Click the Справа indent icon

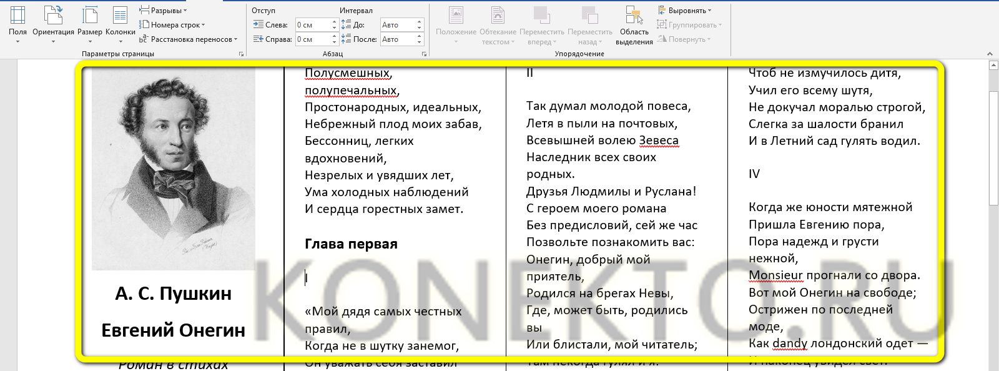[x=258, y=39]
